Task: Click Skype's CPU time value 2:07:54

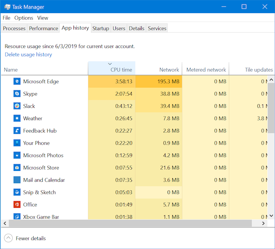Action: [123, 94]
